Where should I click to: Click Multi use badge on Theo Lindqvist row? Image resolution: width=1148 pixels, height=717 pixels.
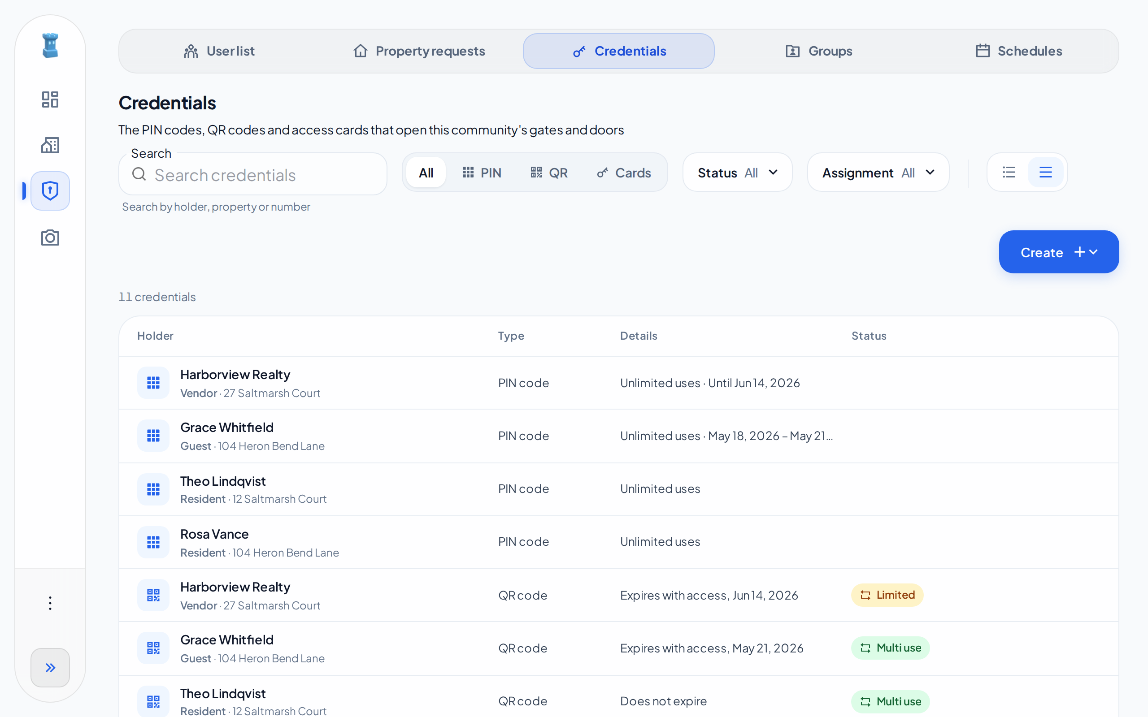coord(891,701)
